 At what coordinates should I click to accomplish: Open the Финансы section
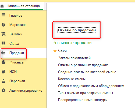tap(17, 62)
